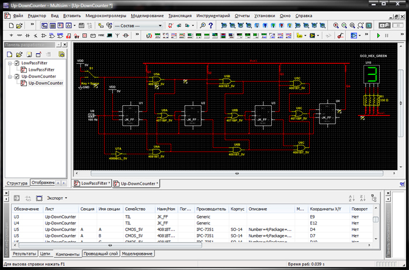Image resolution: width=409 pixels, height=270 pixels.
Task: Open file via the main toolbar folder icon
Action: (19, 26)
